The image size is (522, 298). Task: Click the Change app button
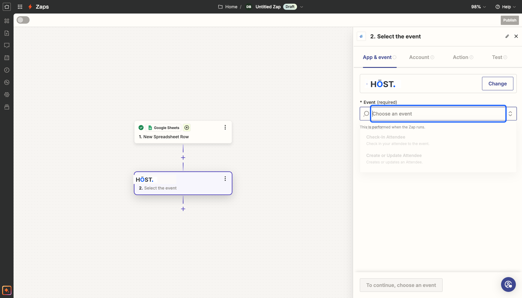tap(497, 84)
